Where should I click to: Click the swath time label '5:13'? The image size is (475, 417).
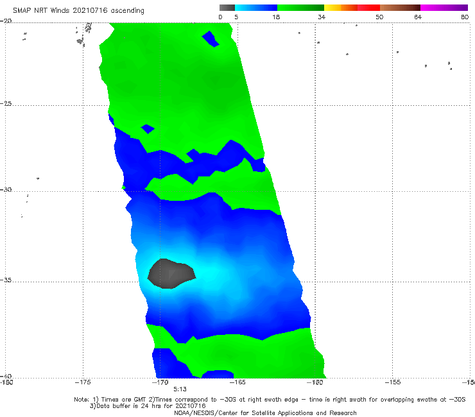180,389
